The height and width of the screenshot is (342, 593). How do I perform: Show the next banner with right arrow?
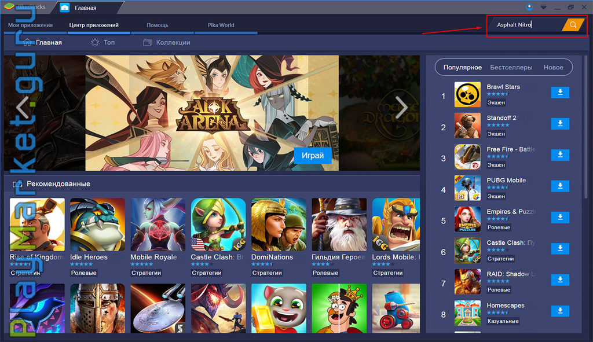point(401,107)
